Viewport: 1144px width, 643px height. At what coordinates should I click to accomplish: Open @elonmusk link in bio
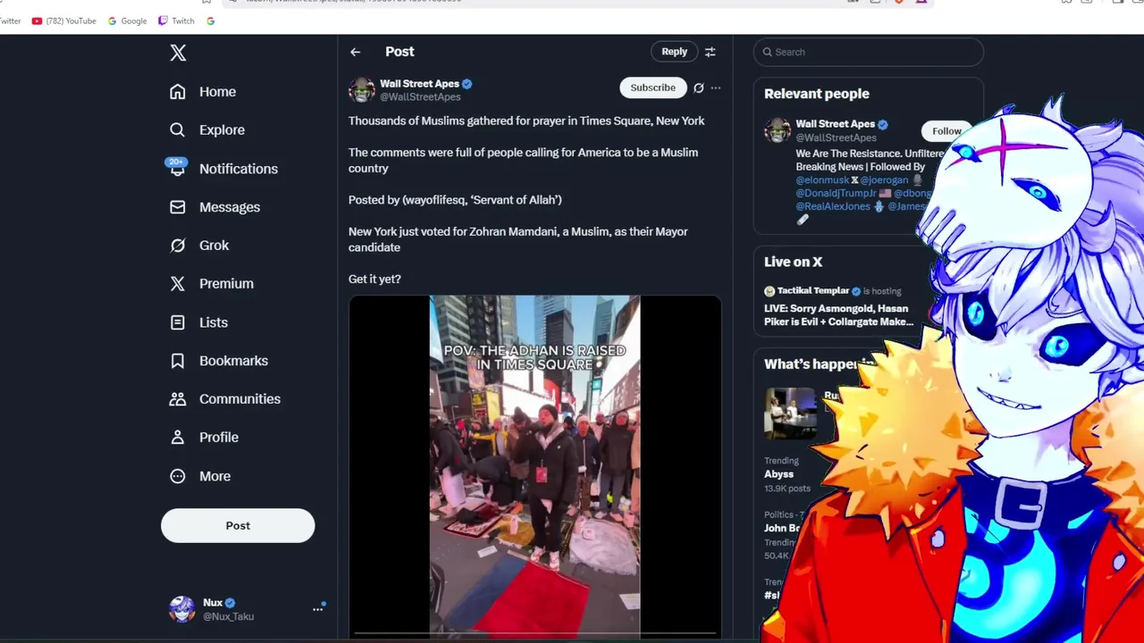pos(823,180)
